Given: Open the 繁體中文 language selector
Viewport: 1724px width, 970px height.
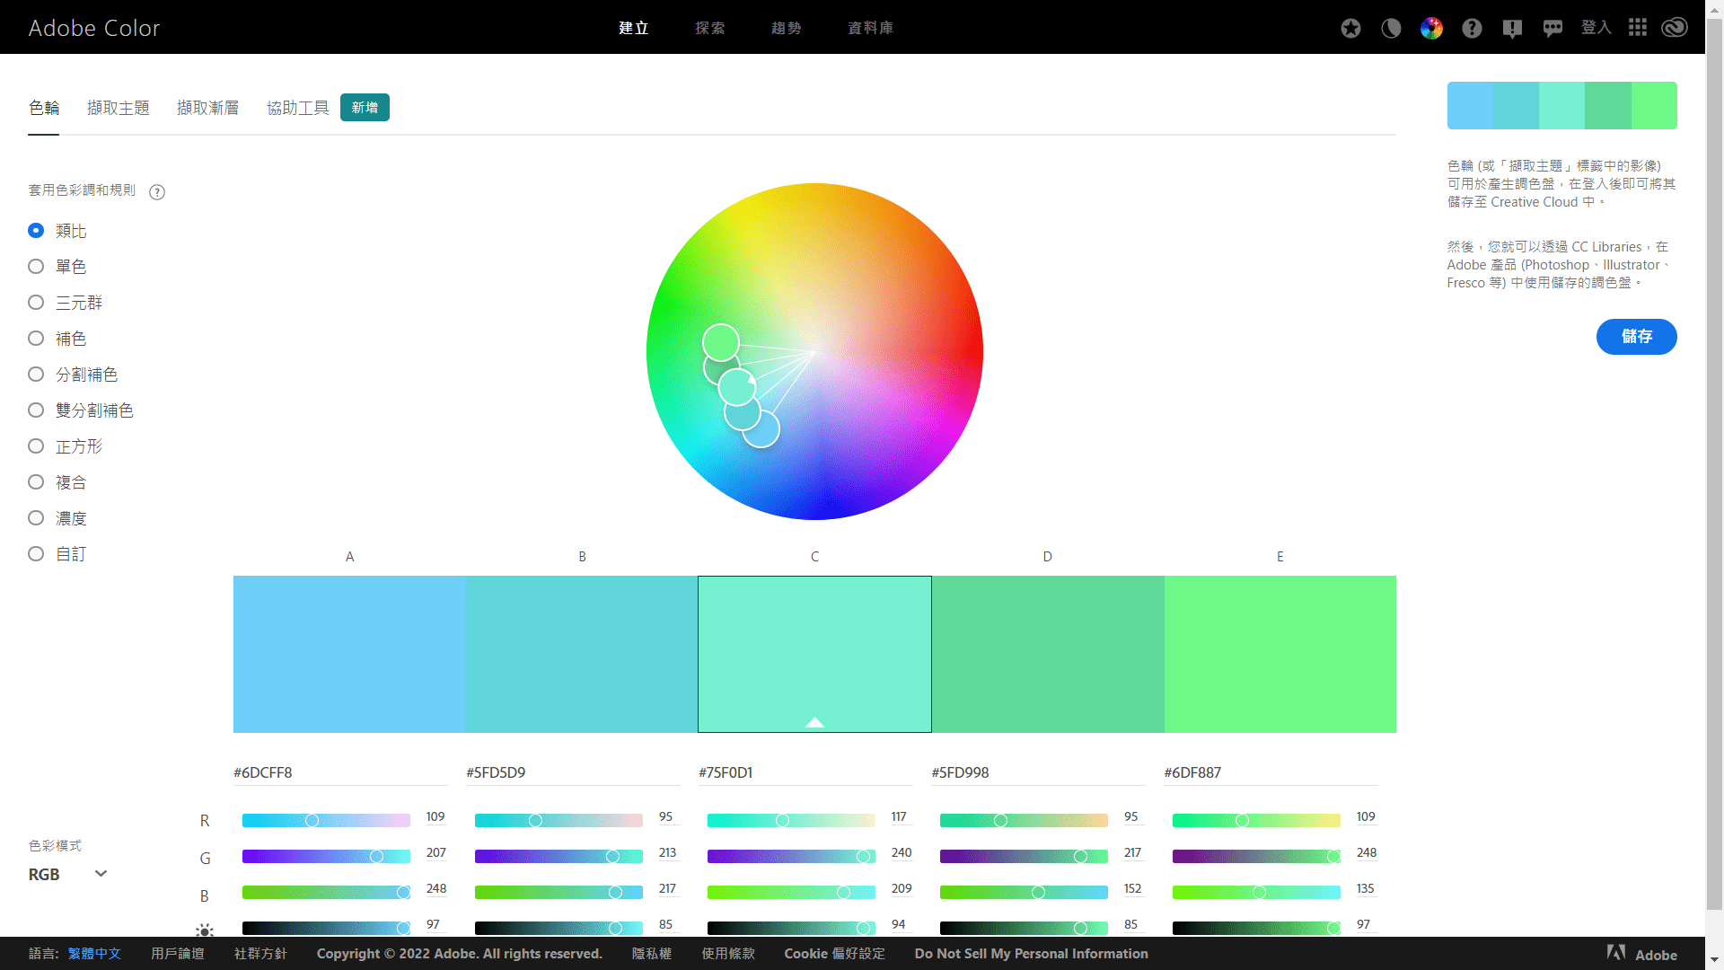Looking at the screenshot, I should (94, 954).
